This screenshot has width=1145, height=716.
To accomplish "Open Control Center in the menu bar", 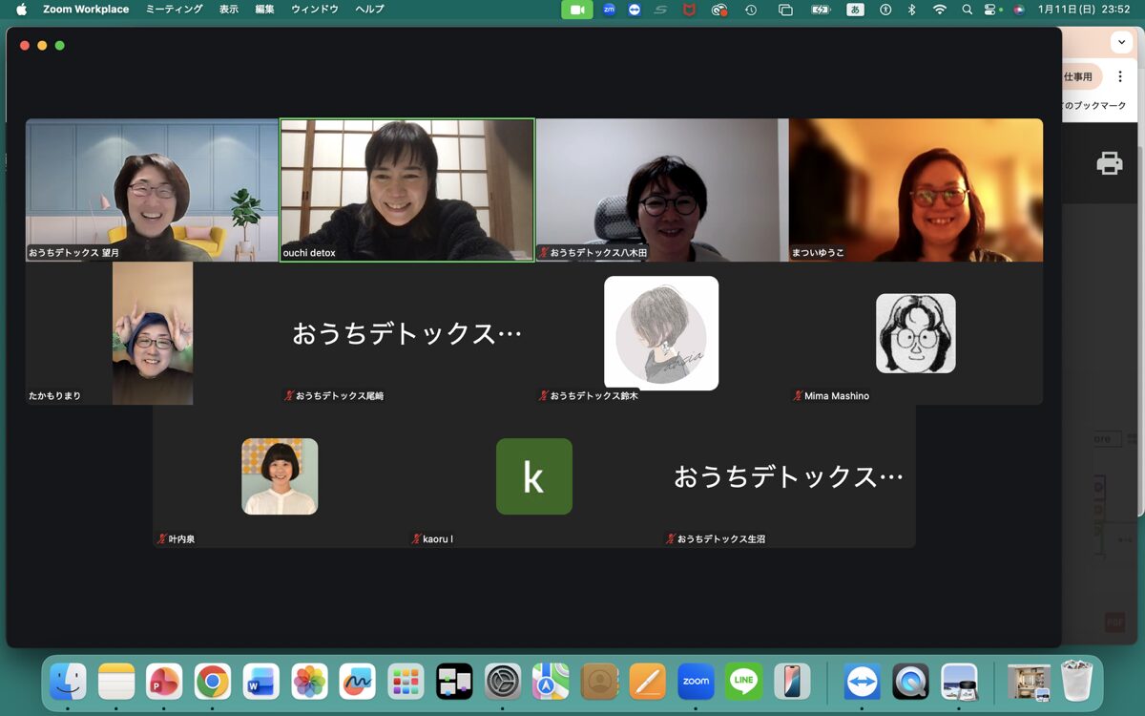I will pyautogui.click(x=992, y=10).
